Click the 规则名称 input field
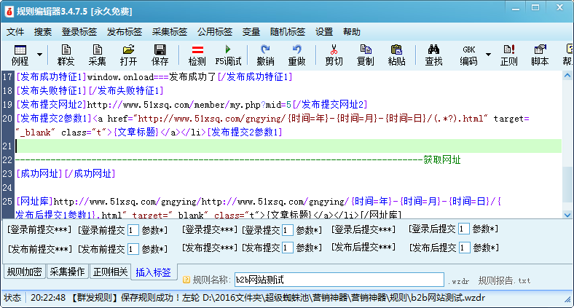 point(338,280)
